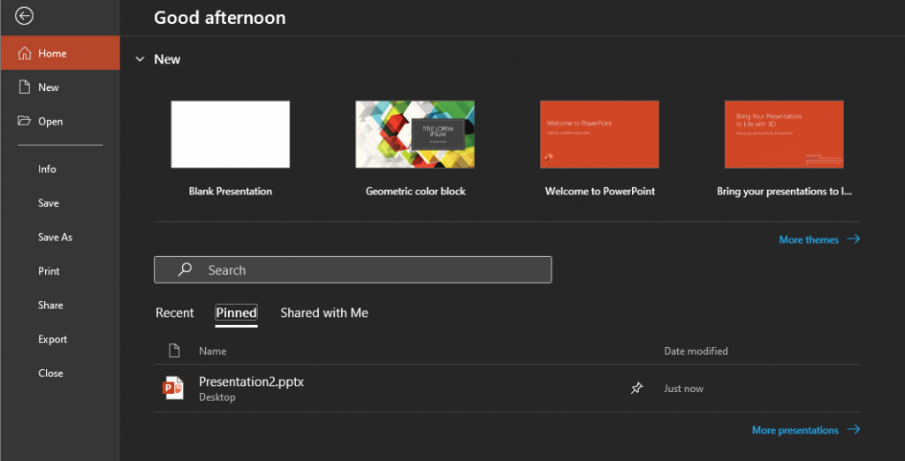Open the Print page
This screenshot has height=461, width=905.
click(x=49, y=271)
